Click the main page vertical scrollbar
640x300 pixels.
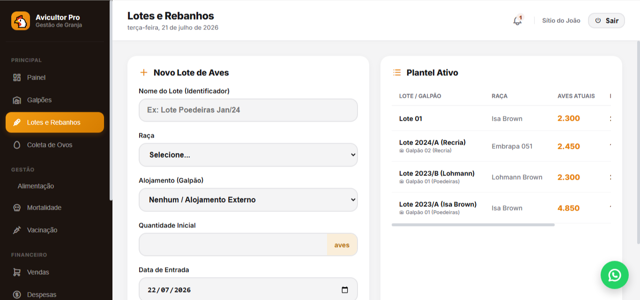[638, 142]
